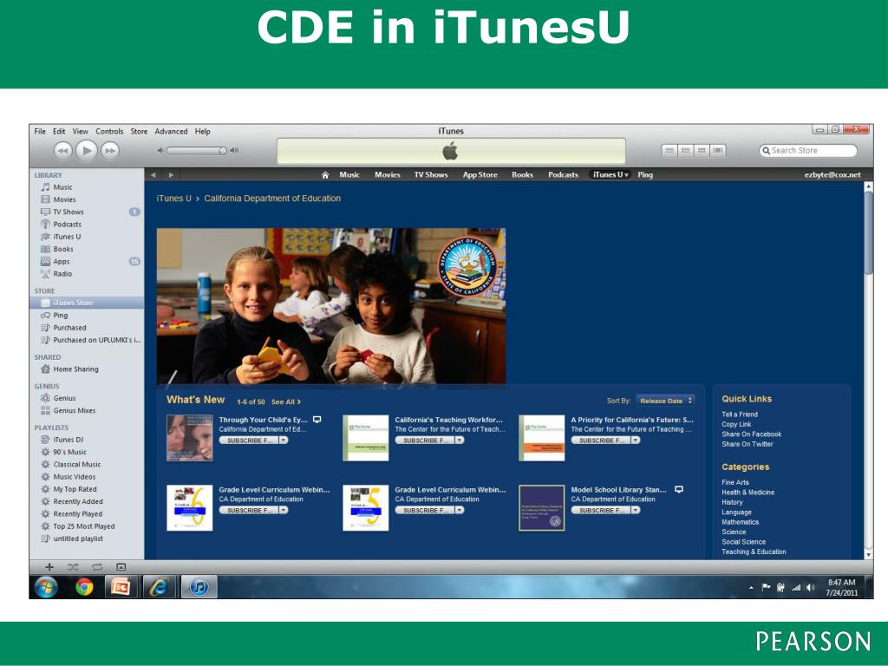Open the Sort By Release Date dropdown

pos(665,401)
